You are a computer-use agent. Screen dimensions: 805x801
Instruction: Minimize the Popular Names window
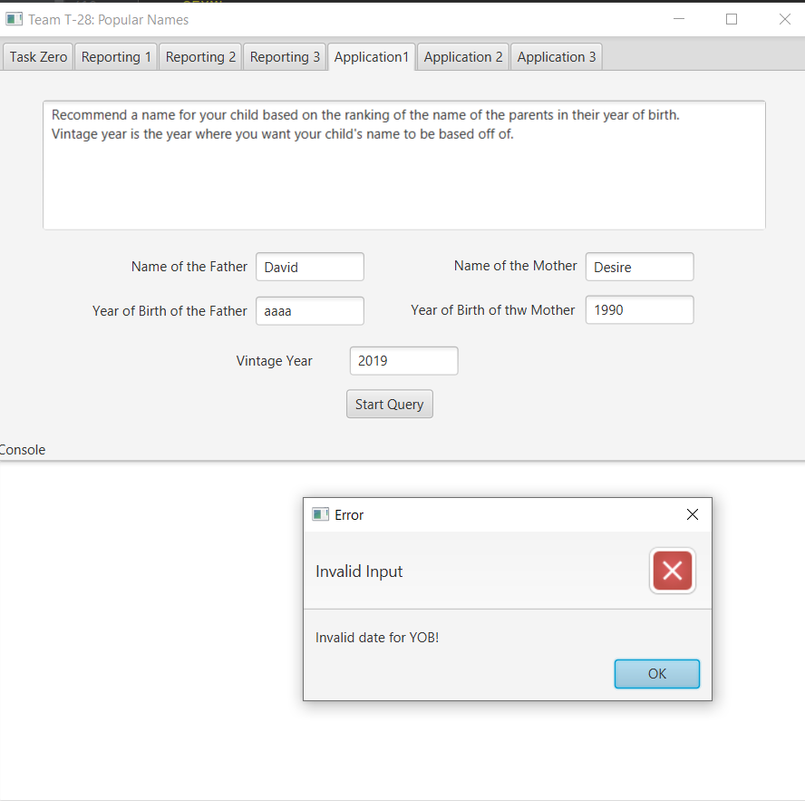(679, 19)
